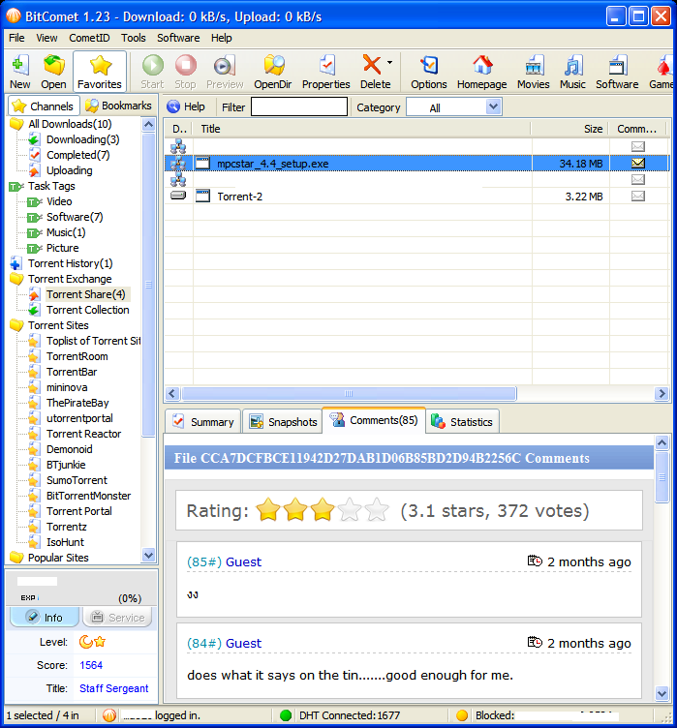Click Guest link on comment 84#
This screenshot has width=677, height=728.
click(243, 643)
